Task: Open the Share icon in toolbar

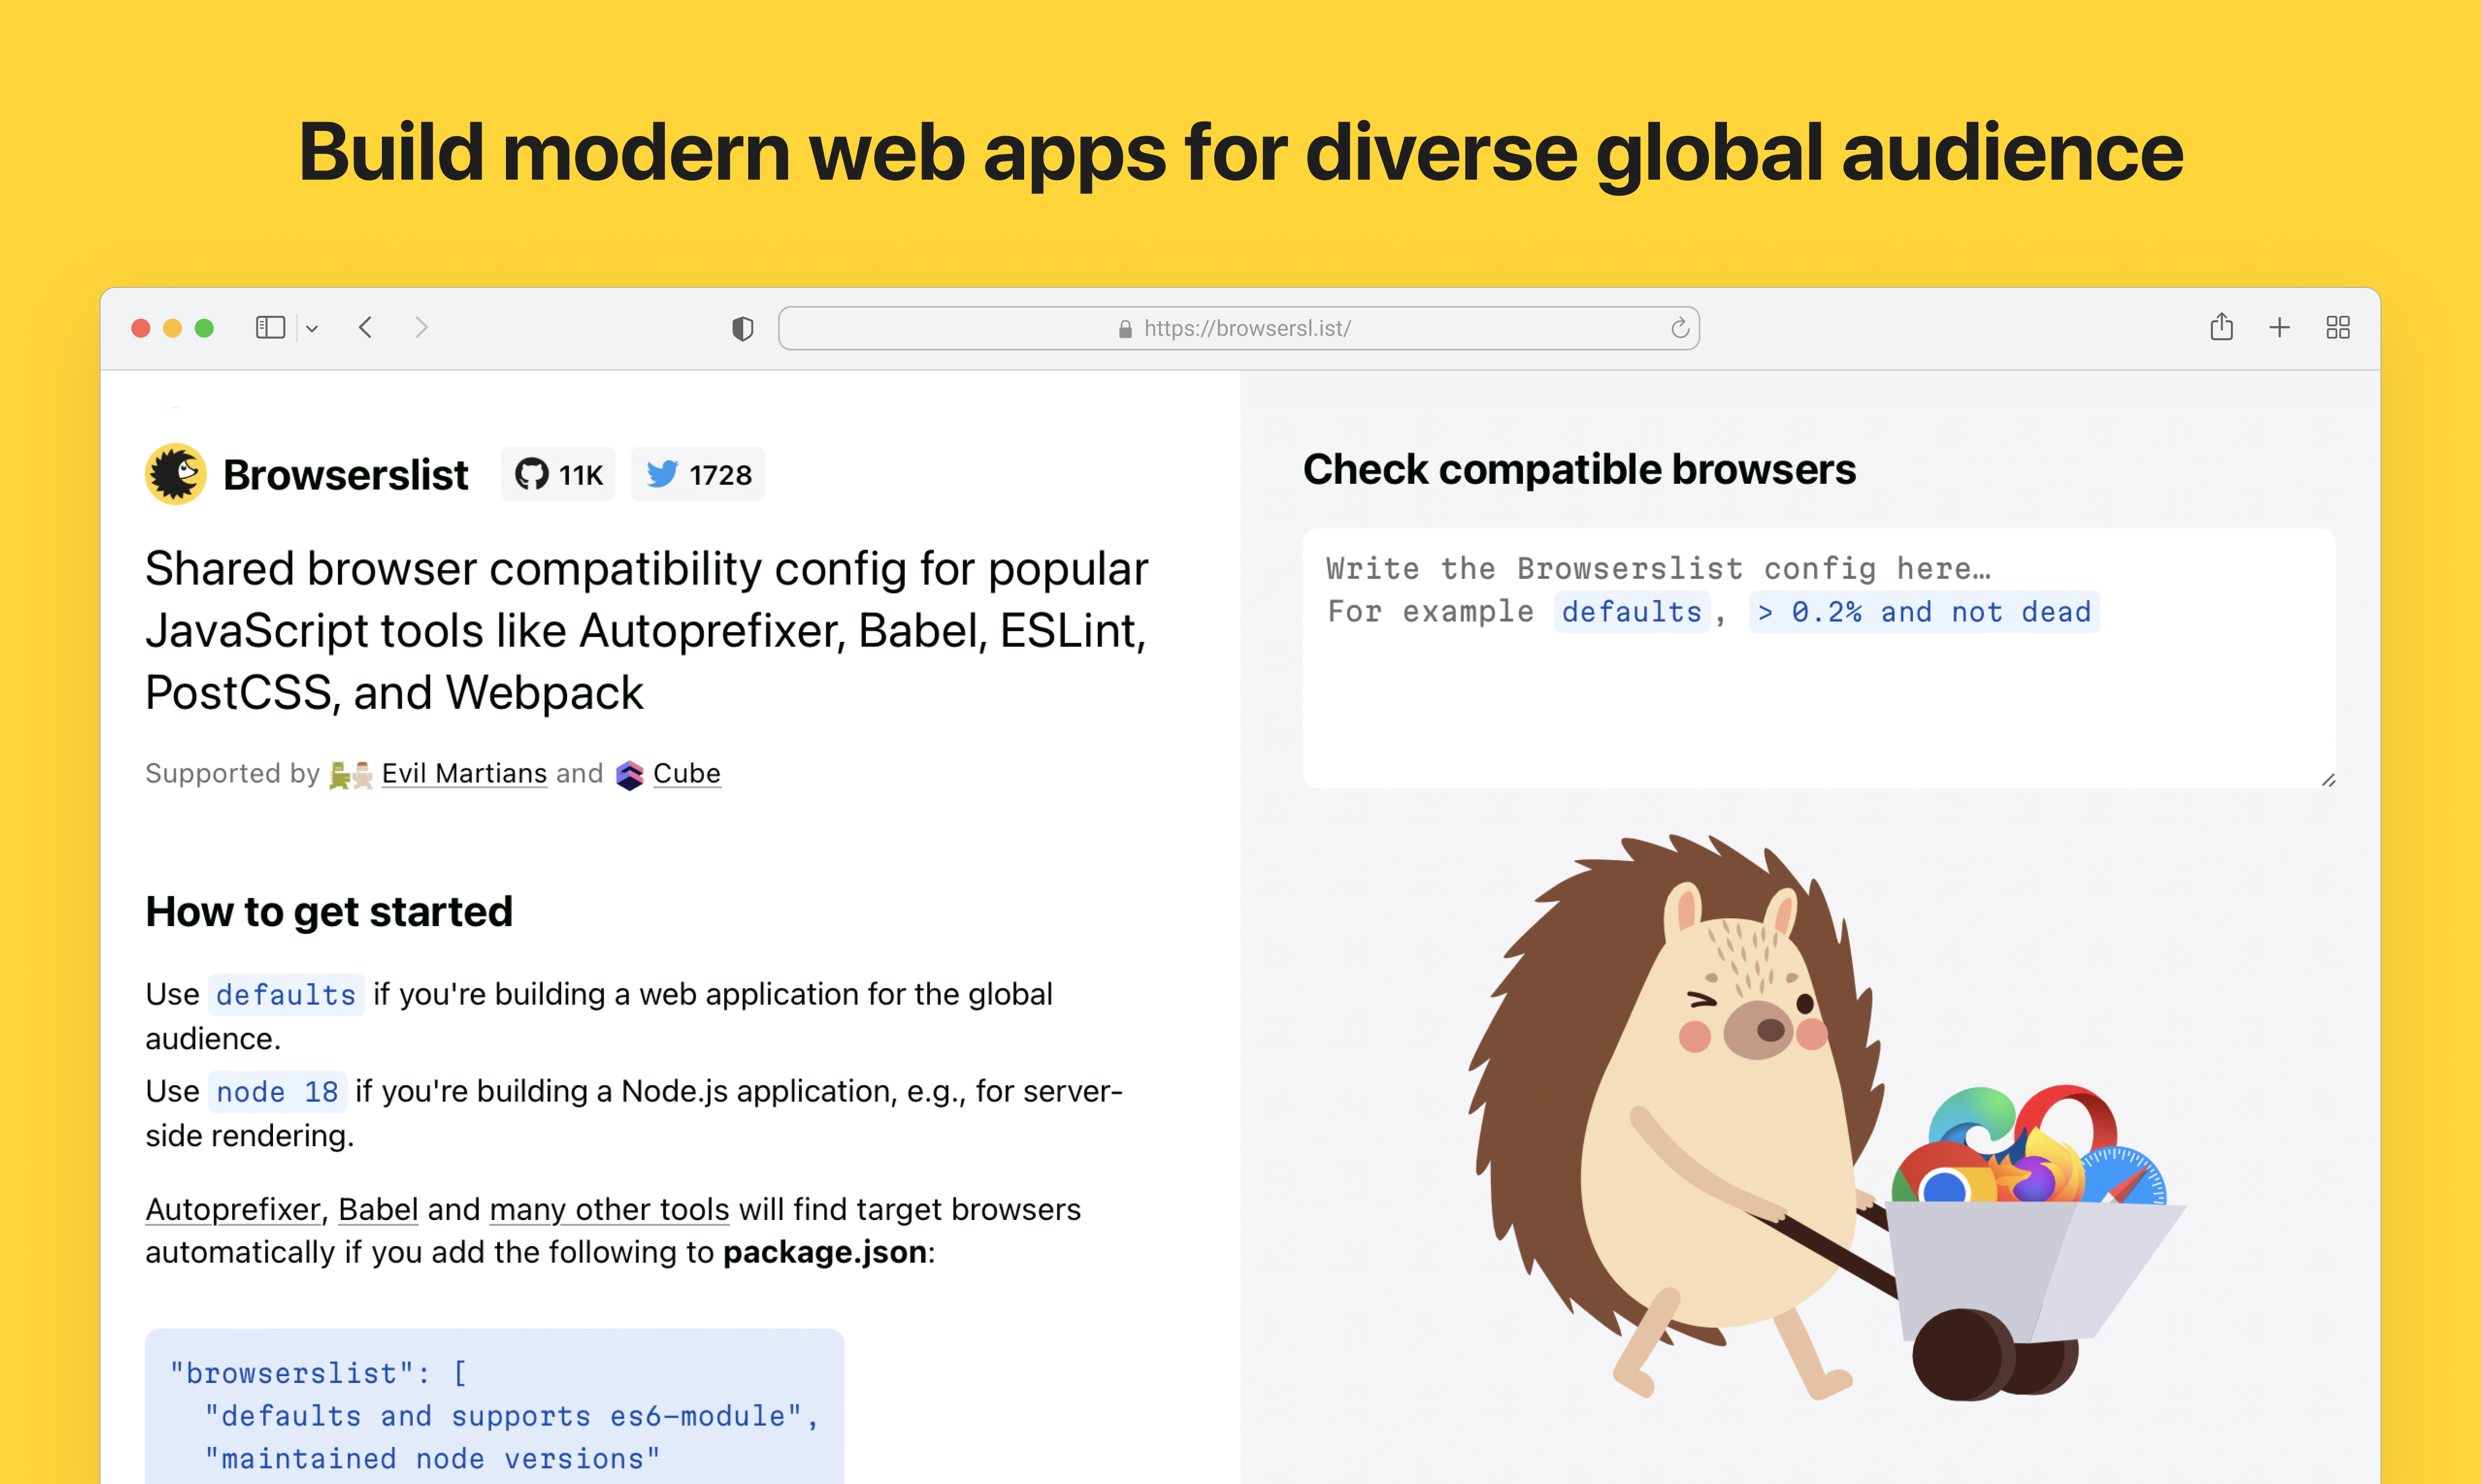Action: pos(2221,327)
